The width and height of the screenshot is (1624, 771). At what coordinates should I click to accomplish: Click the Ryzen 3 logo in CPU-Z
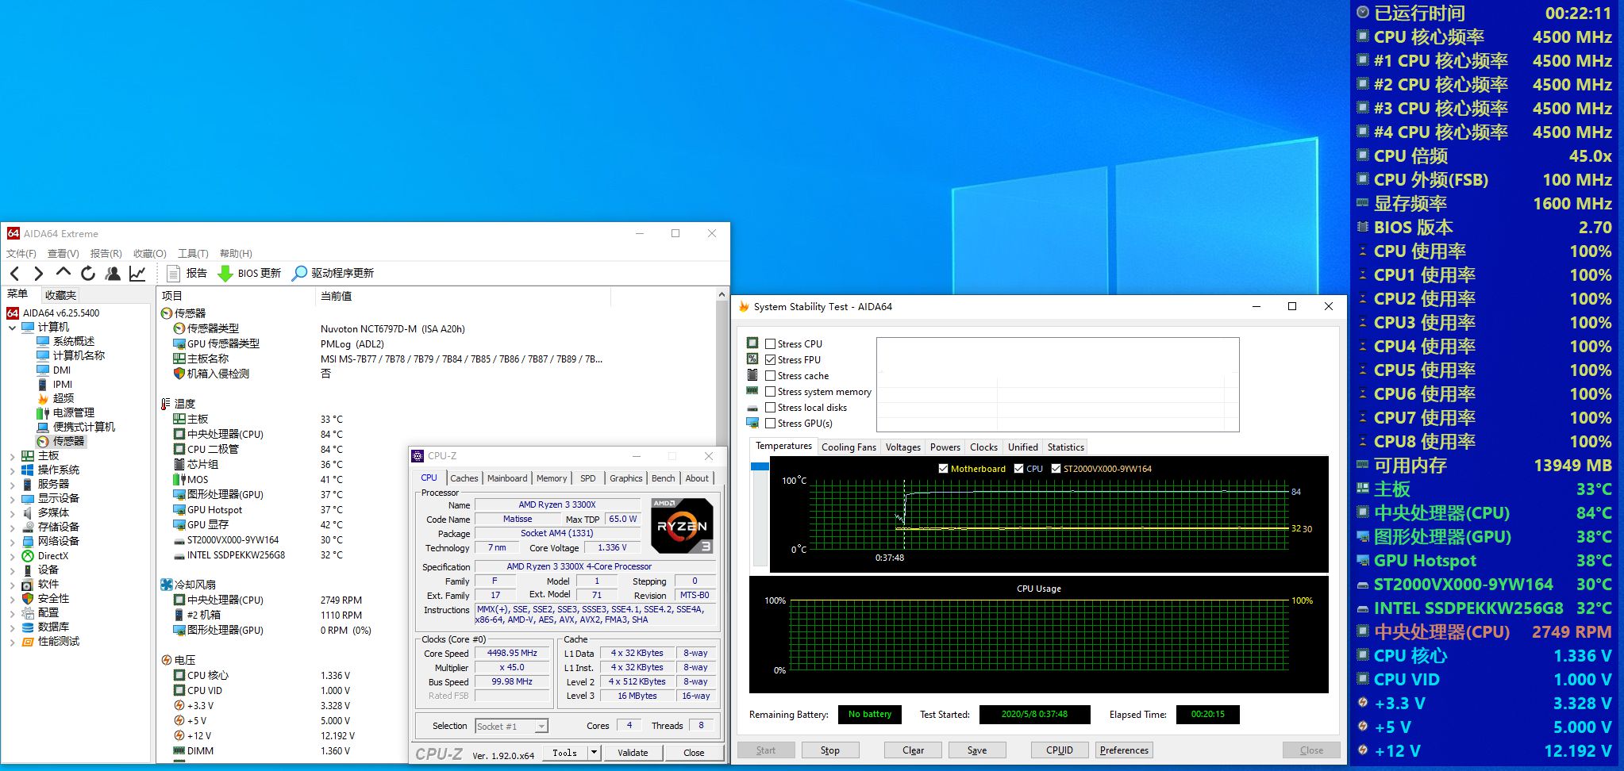coord(682,525)
